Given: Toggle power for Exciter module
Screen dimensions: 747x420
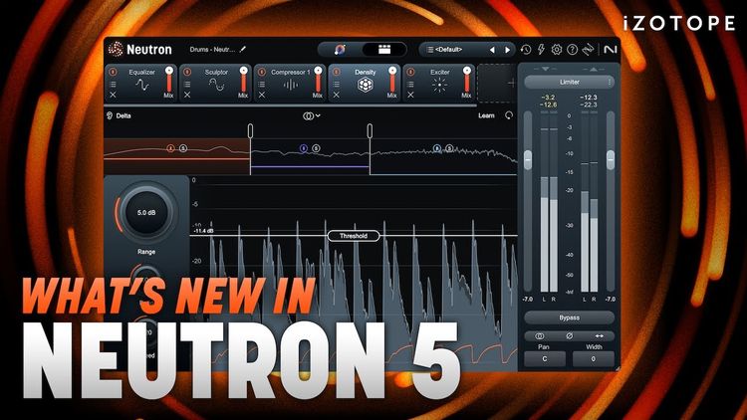Looking at the screenshot, I should pos(410,72).
